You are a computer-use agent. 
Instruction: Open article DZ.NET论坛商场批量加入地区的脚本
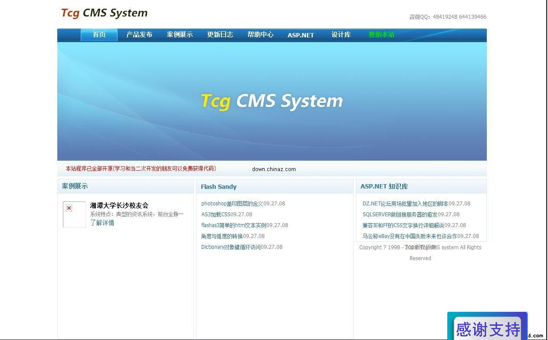tap(405, 204)
